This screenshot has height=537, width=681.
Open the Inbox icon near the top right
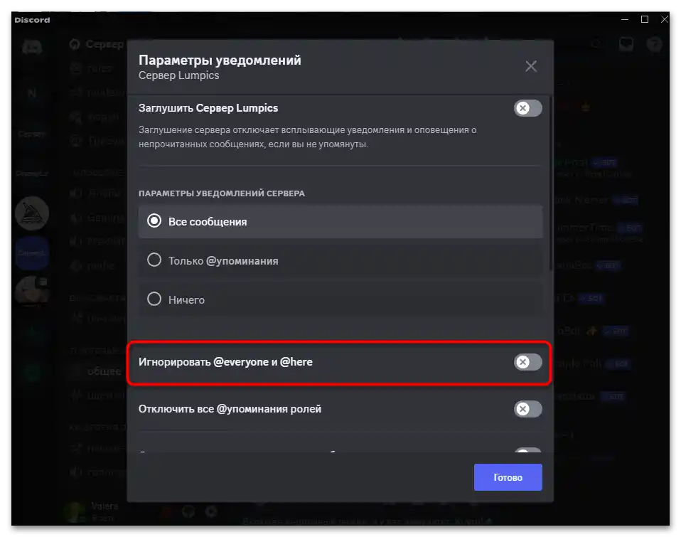[626, 43]
